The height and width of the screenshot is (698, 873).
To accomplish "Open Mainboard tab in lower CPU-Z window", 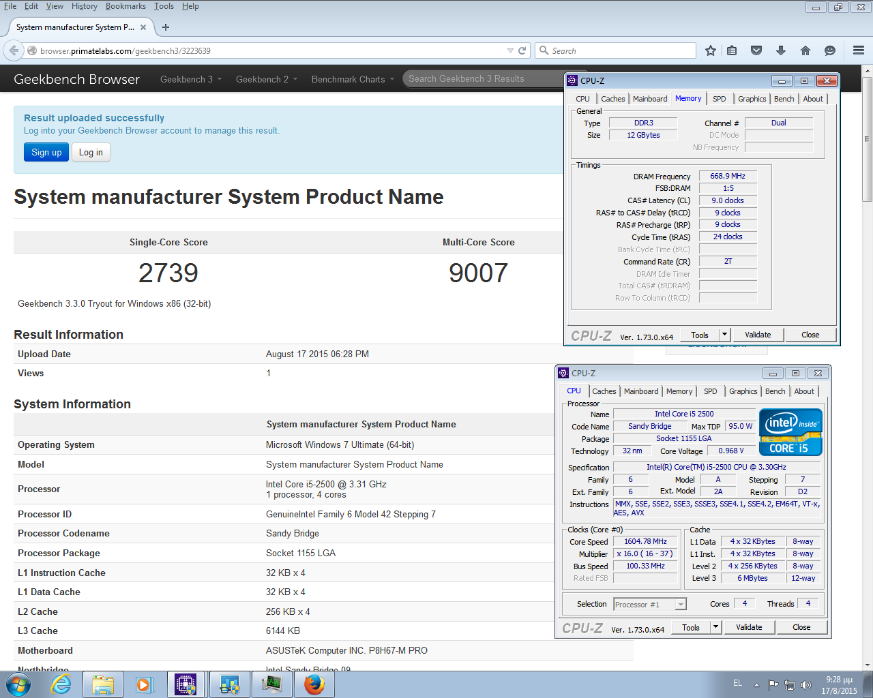I will [x=641, y=391].
